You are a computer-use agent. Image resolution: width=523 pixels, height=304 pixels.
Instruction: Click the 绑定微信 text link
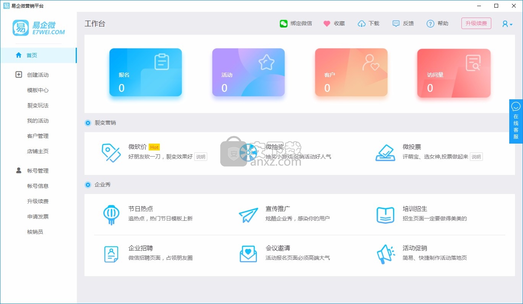301,23
